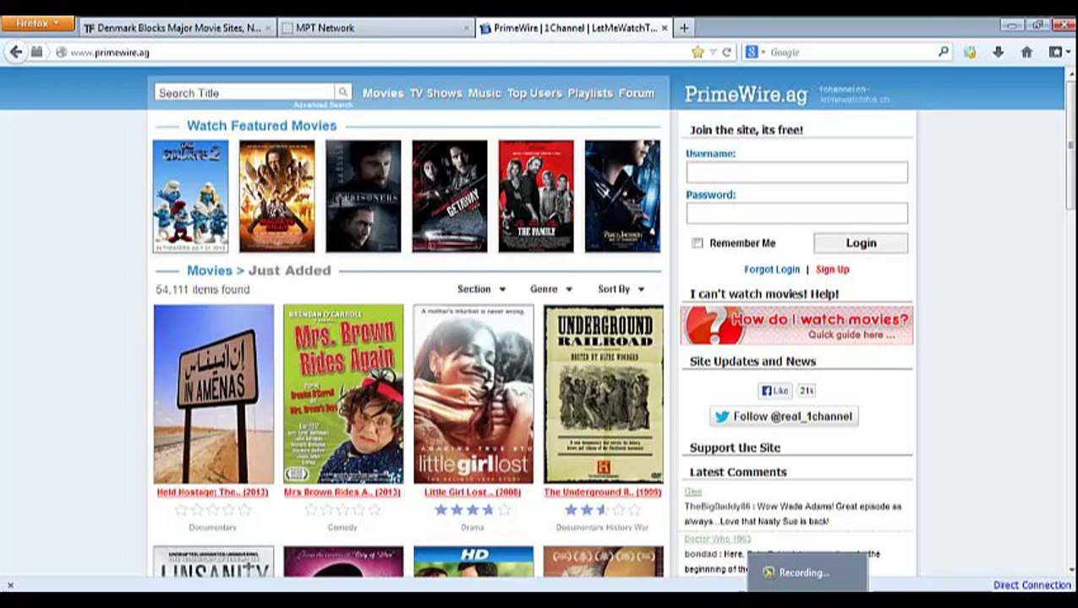Click the Prisoners featured poster
The height and width of the screenshot is (608, 1078).
pyautogui.click(x=363, y=197)
